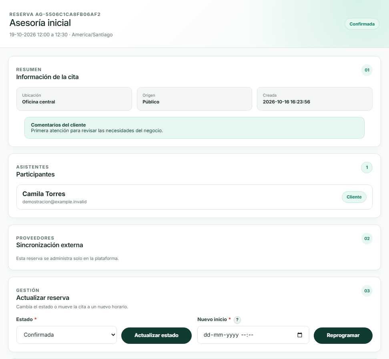Screen dimensions: 389x359
Task: Select the participant name Camila Torres
Action: click(44, 194)
